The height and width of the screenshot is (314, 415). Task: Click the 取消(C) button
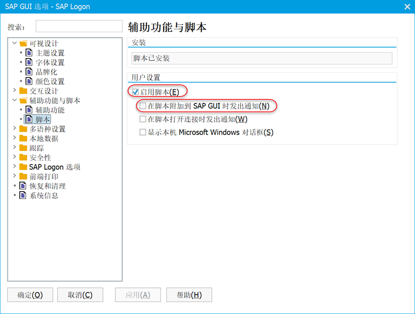click(x=80, y=295)
